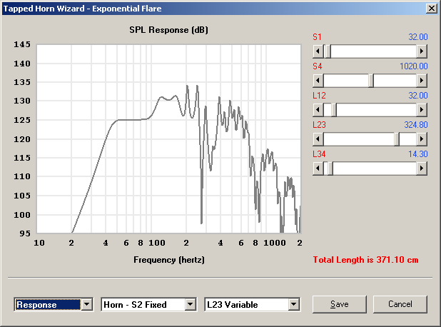Click the S4 slider right arrow
The width and height of the screenshot is (441, 327).
422,81
